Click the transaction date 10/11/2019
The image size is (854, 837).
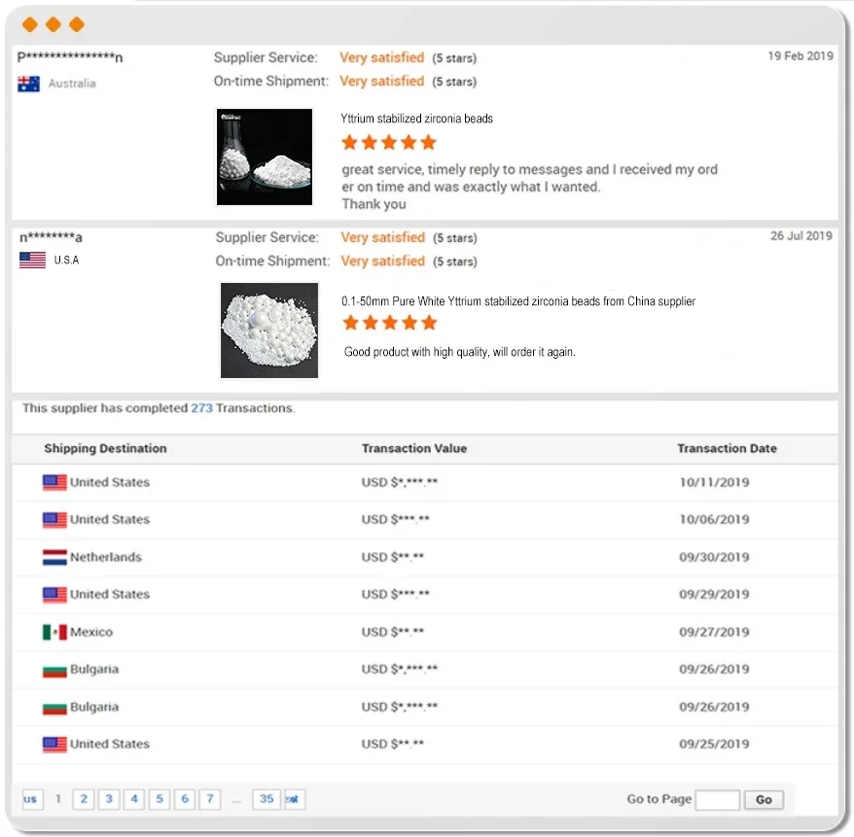point(714,482)
